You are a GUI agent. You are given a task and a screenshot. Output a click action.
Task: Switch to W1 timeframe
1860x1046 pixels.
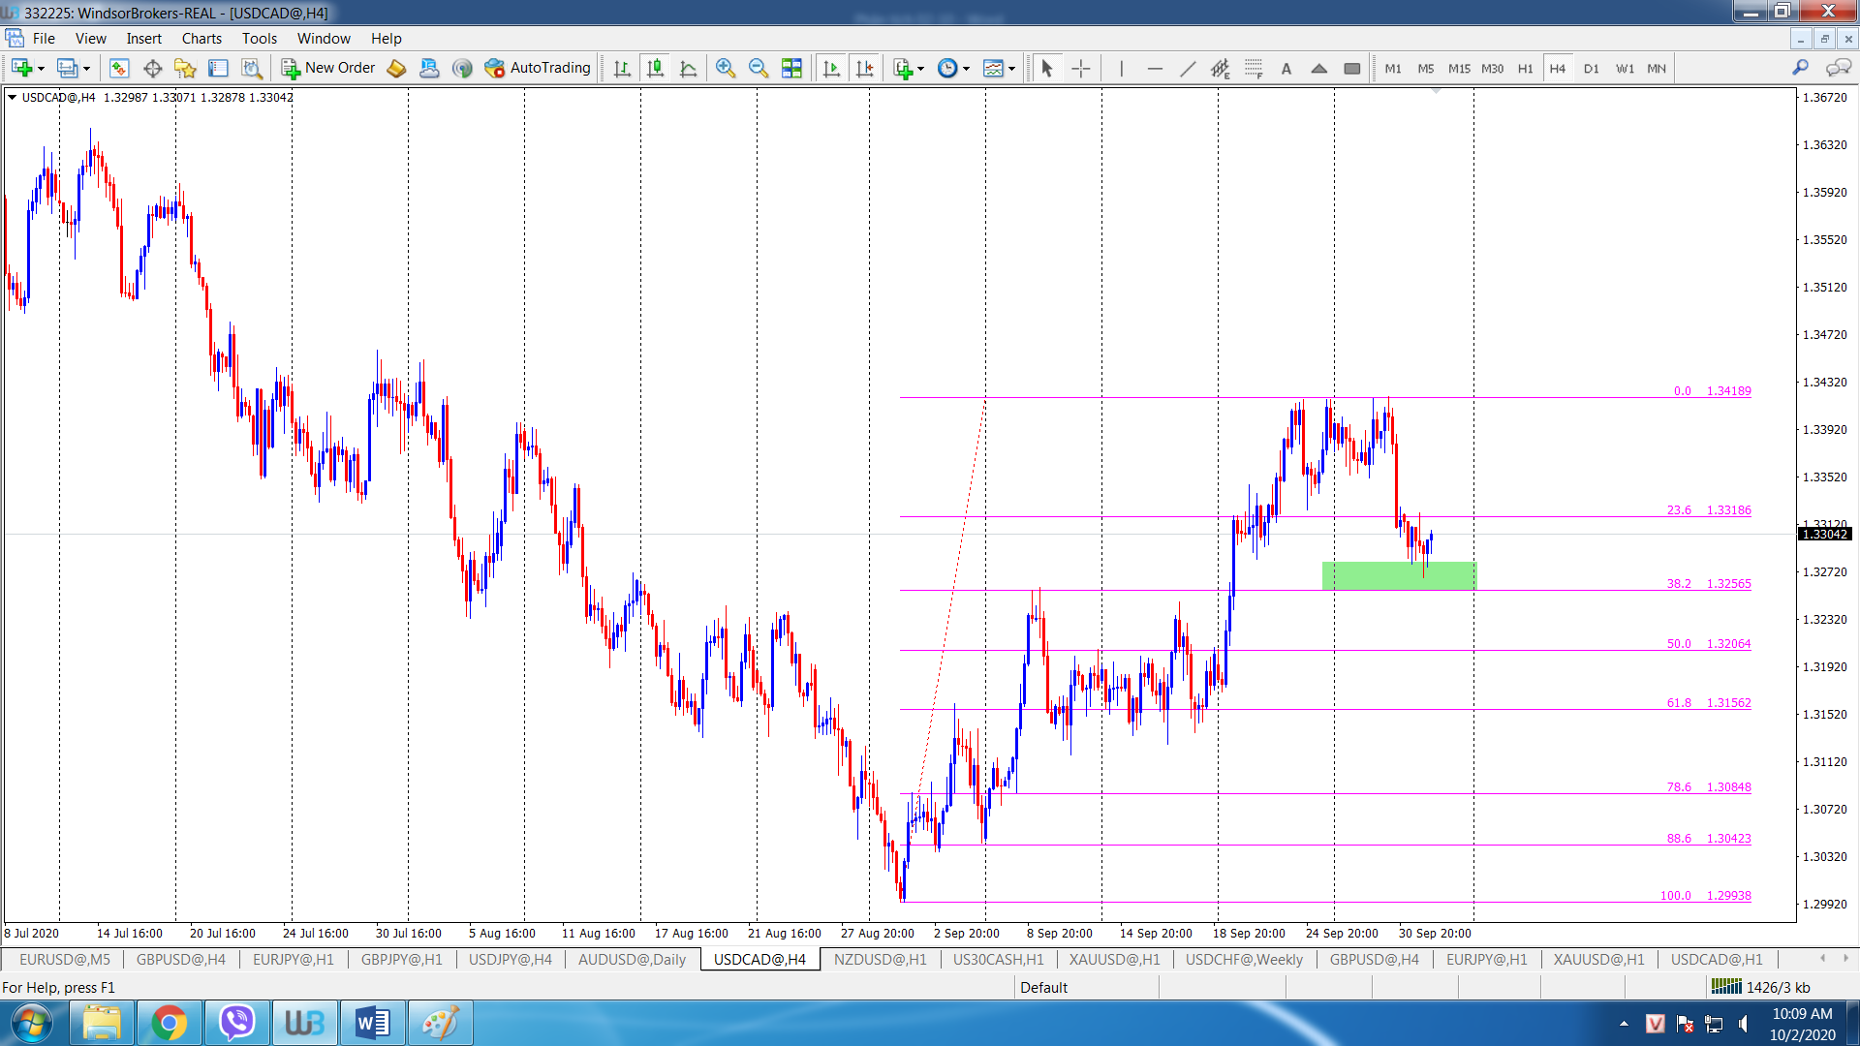pos(1625,68)
